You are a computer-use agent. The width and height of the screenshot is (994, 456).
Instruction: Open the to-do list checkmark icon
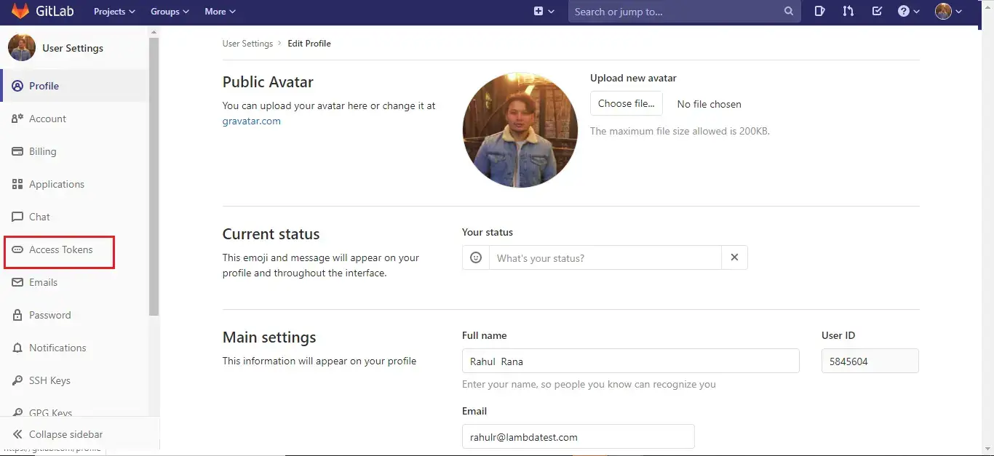pyautogui.click(x=877, y=12)
